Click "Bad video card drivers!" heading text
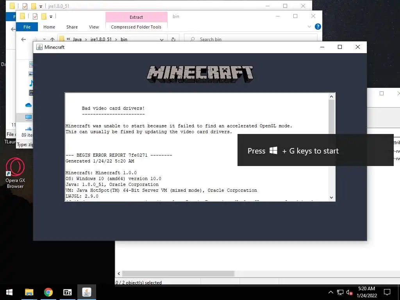 pyautogui.click(x=113, y=108)
